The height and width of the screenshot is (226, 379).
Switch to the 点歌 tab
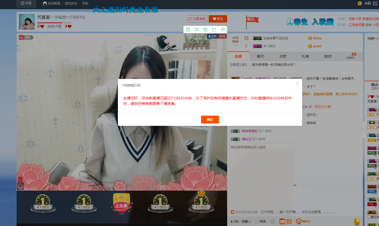(283, 56)
